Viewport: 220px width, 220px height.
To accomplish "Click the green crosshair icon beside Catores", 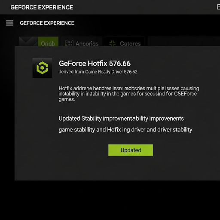I will click(112, 43).
